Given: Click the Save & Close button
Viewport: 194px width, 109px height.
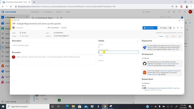Looking at the screenshot, I should click(149, 28).
